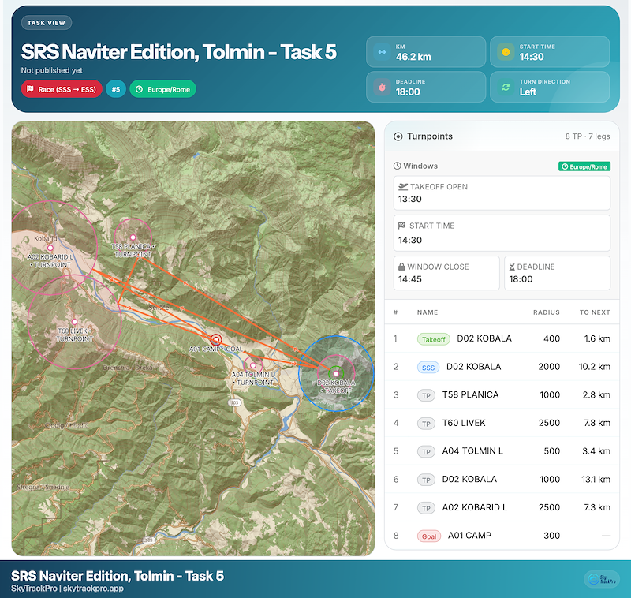631x598 pixels.
Task: Click the Start Time checkered flag icon
Action: 401,226
